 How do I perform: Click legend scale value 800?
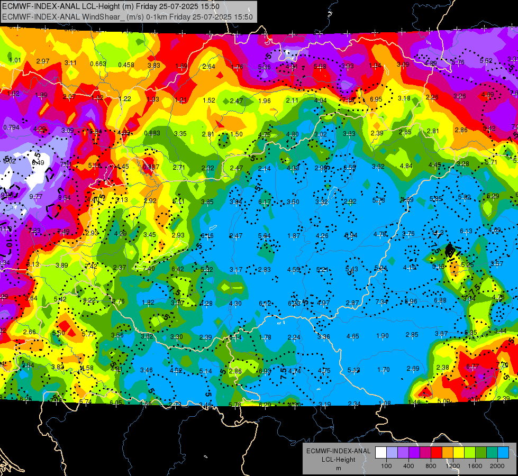point(431,466)
